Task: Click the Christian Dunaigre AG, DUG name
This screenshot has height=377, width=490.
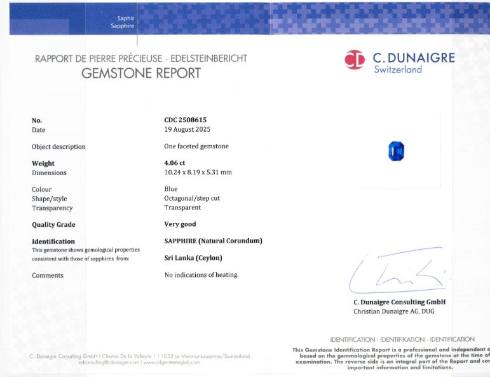Action: 395,311
